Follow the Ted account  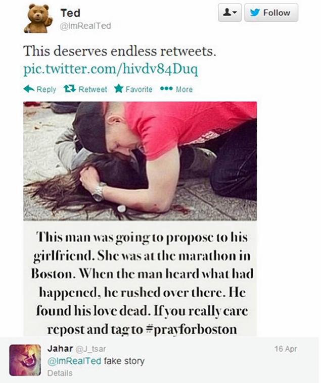[x=271, y=13]
